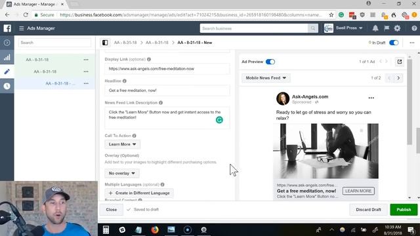Image resolution: width=420 pixels, height=236 pixels.
Task: Open the calculator taskbar icon
Action: point(106,230)
